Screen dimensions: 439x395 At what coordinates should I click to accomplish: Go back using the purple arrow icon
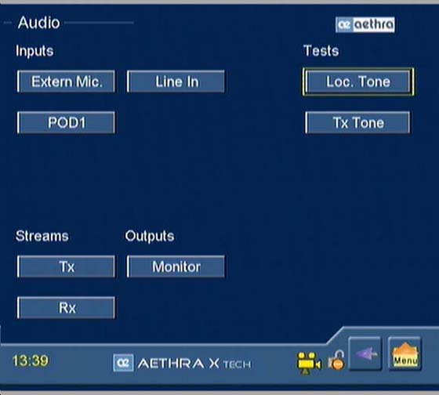tap(365, 354)
